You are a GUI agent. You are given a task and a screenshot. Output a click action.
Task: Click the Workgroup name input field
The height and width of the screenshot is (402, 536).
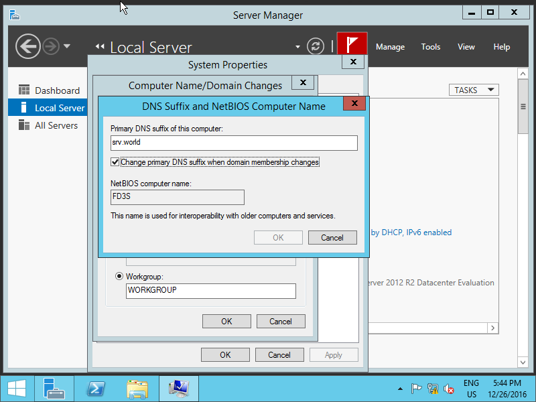coord(210,291)
